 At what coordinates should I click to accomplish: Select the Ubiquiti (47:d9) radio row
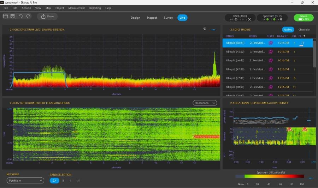[x=268, y=69]
